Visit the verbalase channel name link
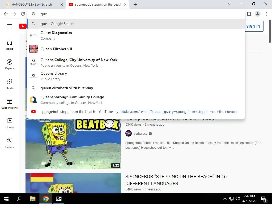Image resolution: width=272 pixels, height=204 pixels. (141, 134)
